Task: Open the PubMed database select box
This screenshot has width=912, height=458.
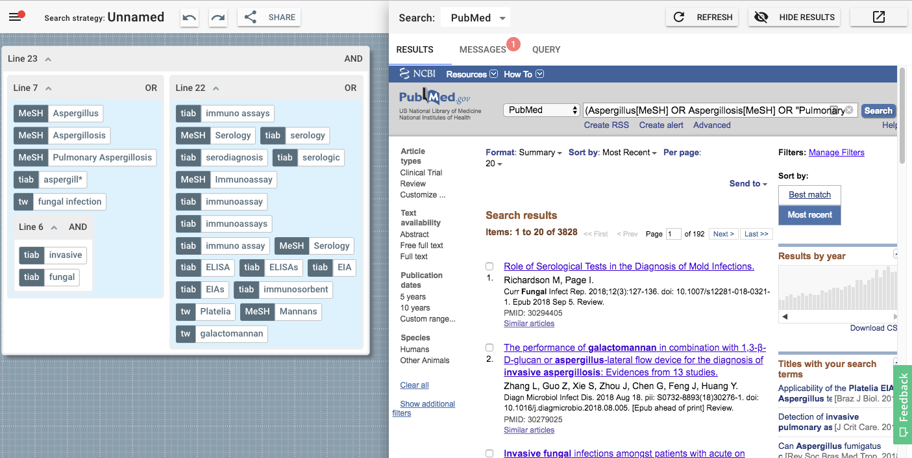Action: click(541, 110)
